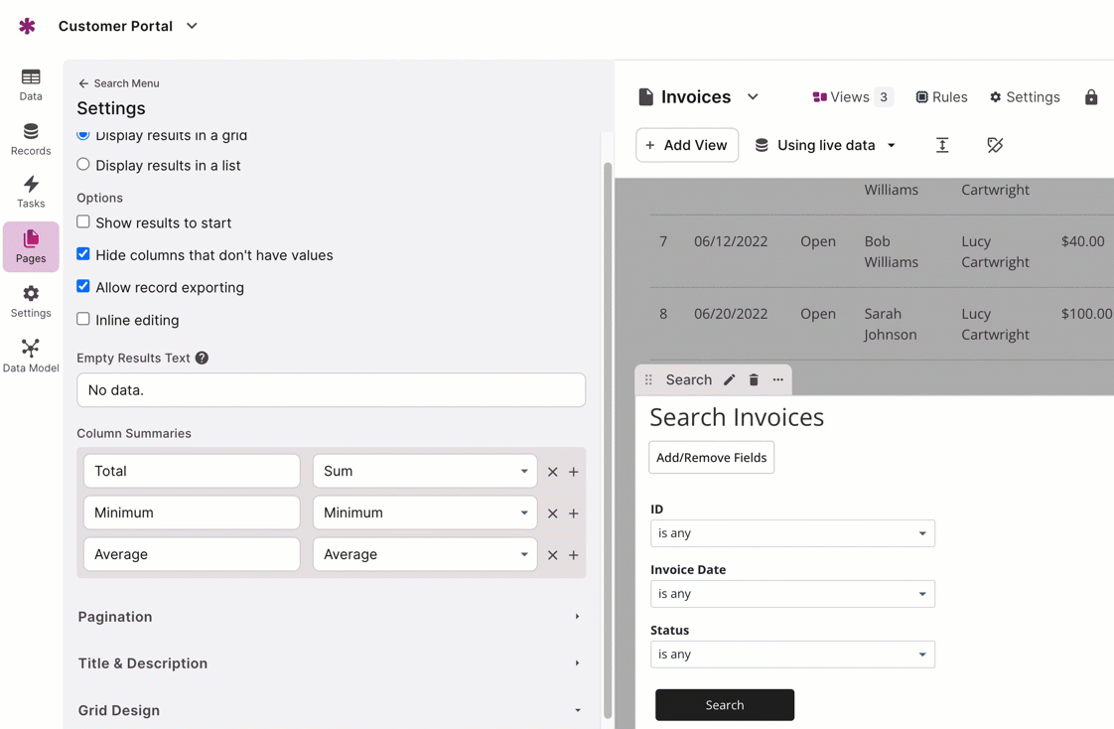Open the Tasks lightning bolt section
Viewport: 1114px width, 729px height.
(31, 192)
